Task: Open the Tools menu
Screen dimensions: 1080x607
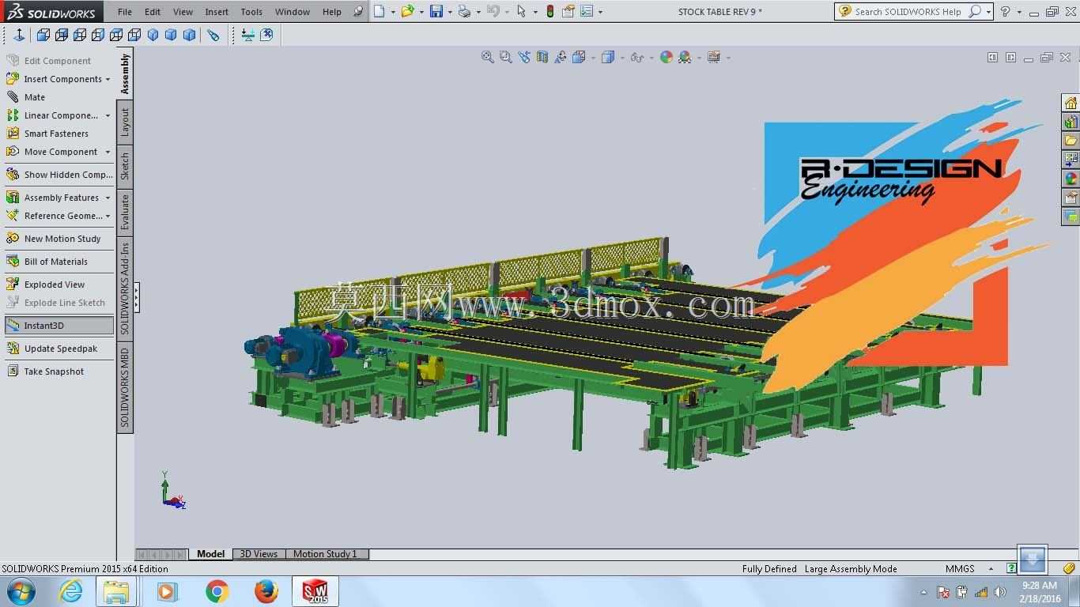Action: coord(251,12)
